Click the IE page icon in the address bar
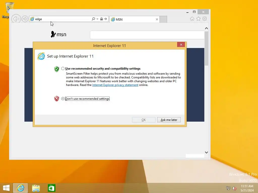This screenshot has height=193, width=258. (x=32, y=19)
